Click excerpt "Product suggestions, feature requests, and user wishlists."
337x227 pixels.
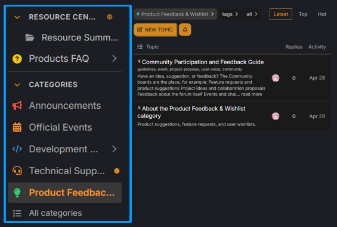[x=197, y=124]
